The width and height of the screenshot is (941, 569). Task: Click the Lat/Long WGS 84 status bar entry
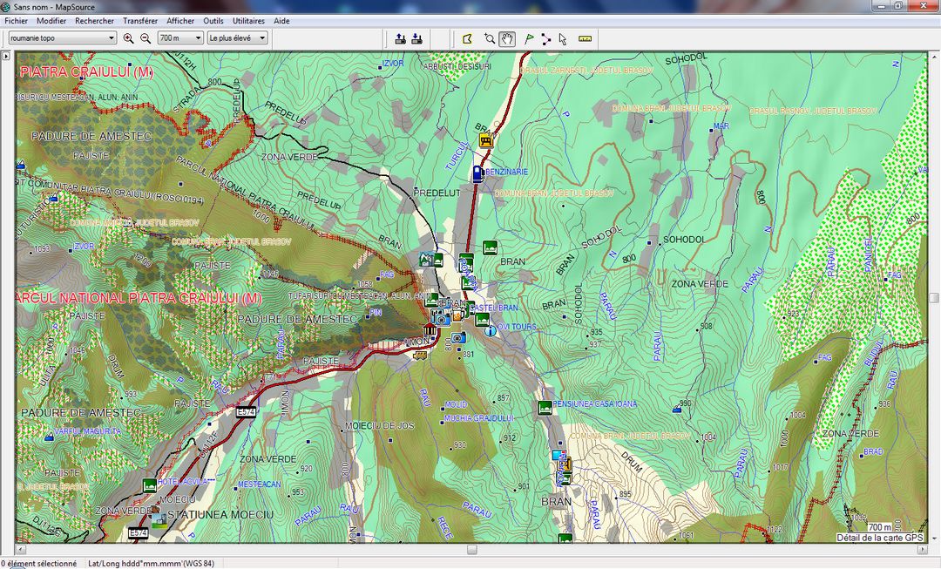pyautogui.click(x=151, y=564)
